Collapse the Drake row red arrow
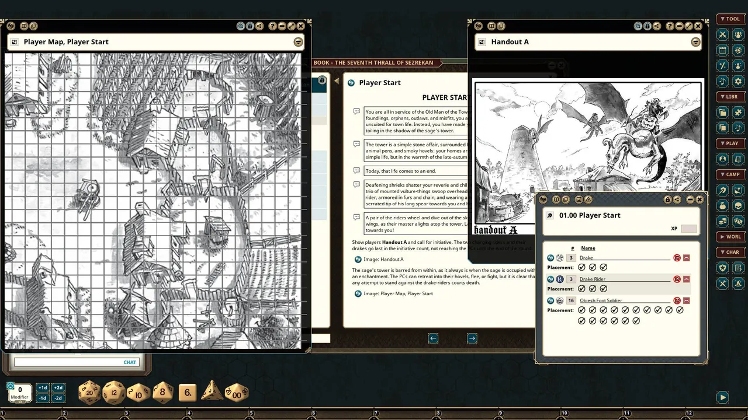 (686, 258)
